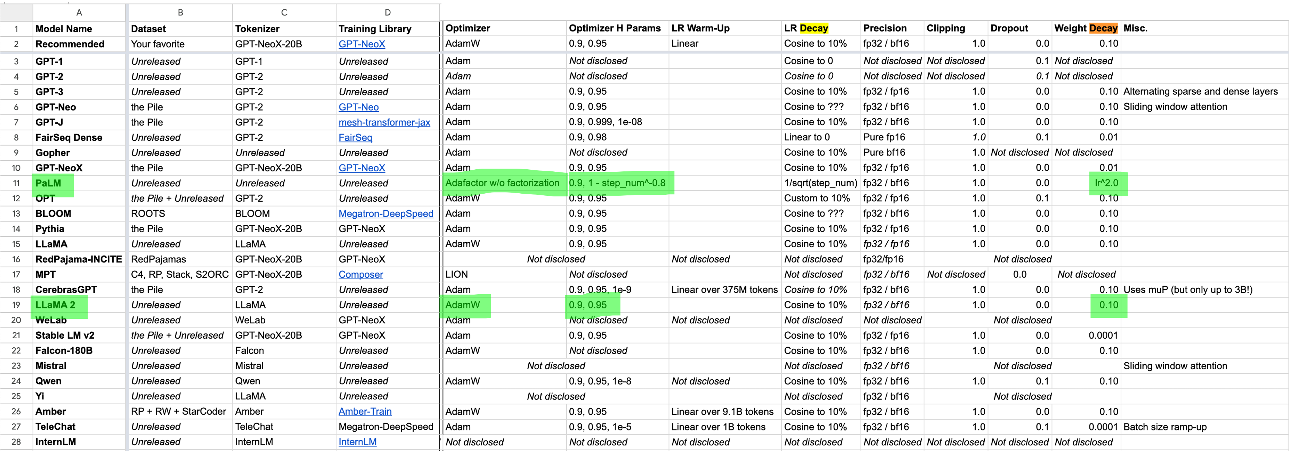Select the CerebrasGPT model cell
This screenshot has width=1291, height=453.
(79, 290)
